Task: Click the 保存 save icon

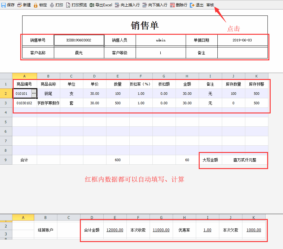Action: 4,5
